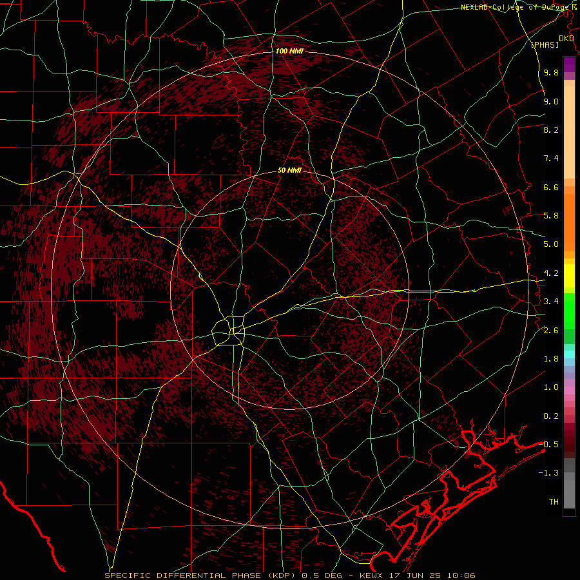The image size is (580, 580).
Task: Click the cyan segment of the color bar
Action: (569, 354)
